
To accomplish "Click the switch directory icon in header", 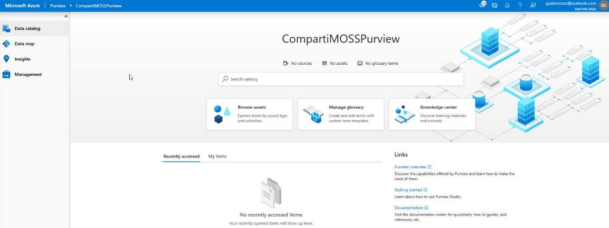I will pos(495,6).
